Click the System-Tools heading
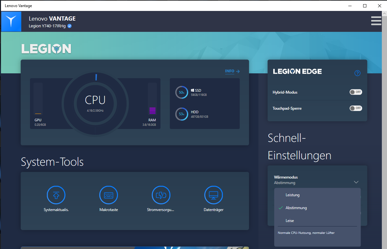387x249 pixels. pyautogui.click(x=52, y=162)
